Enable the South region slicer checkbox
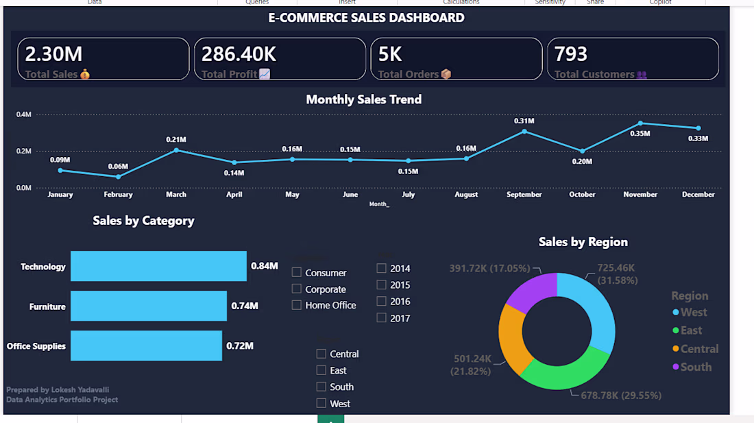The height and width of the screenshot is (423, 754). (321, 387)
